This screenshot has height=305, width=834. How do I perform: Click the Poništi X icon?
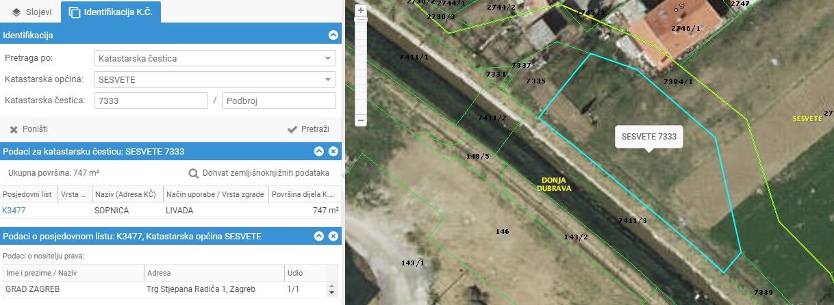14,129
